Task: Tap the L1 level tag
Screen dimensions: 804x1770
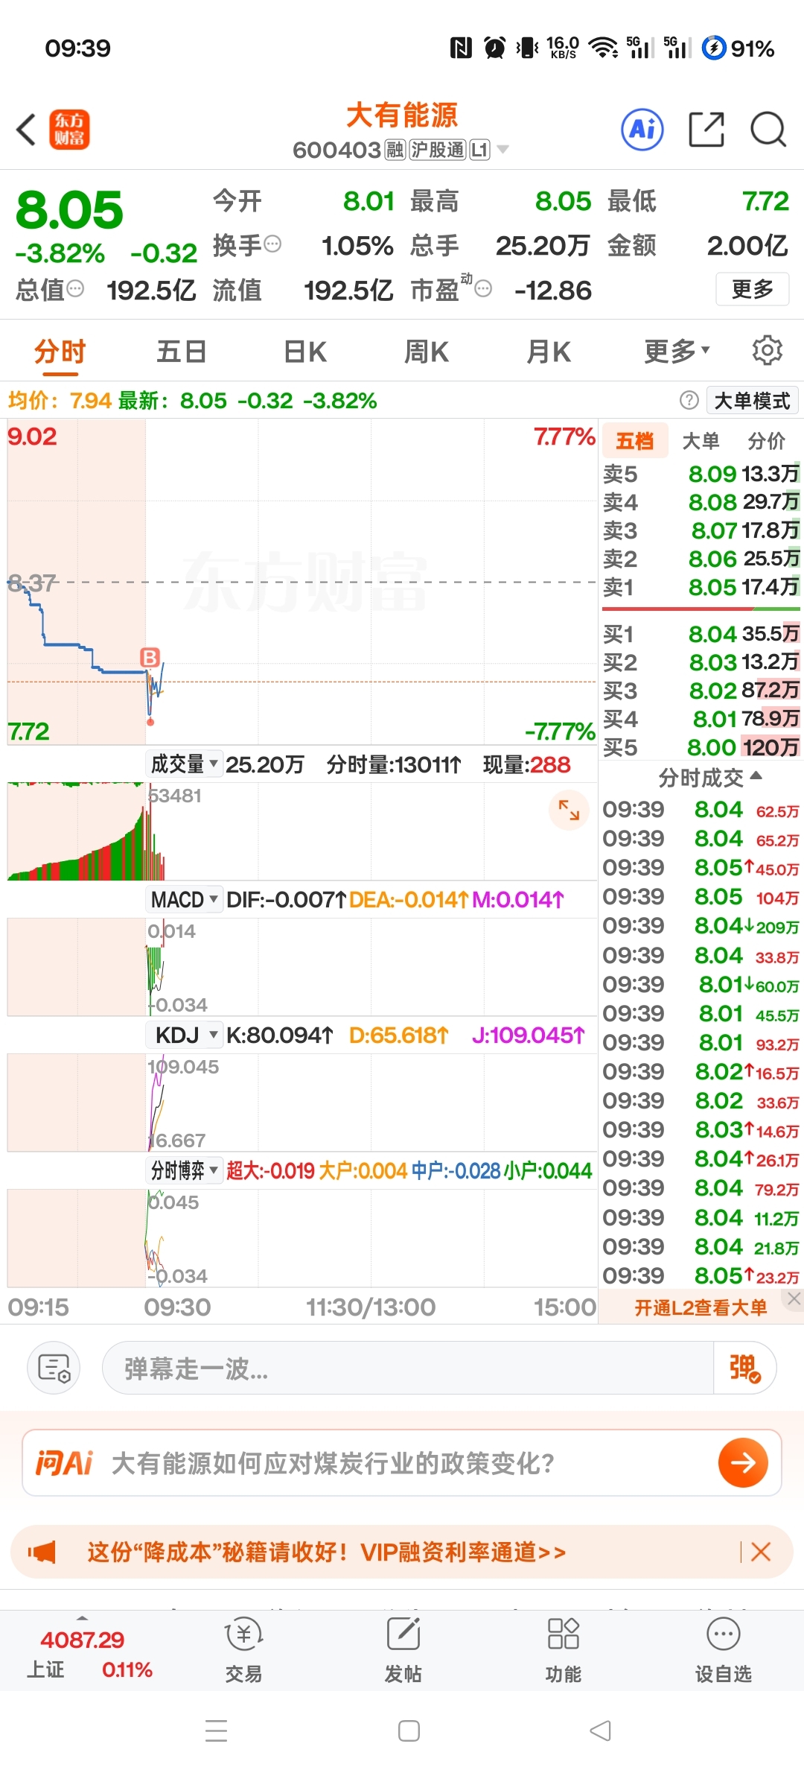Action: click(479, 150)
